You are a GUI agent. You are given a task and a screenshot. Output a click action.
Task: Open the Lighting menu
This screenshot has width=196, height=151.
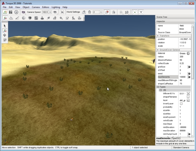coord(56,7)
